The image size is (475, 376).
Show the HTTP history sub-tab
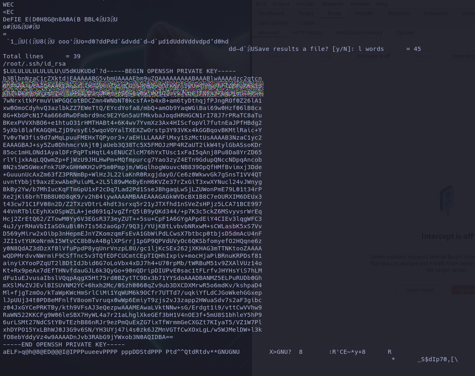[x=308, y=33]
